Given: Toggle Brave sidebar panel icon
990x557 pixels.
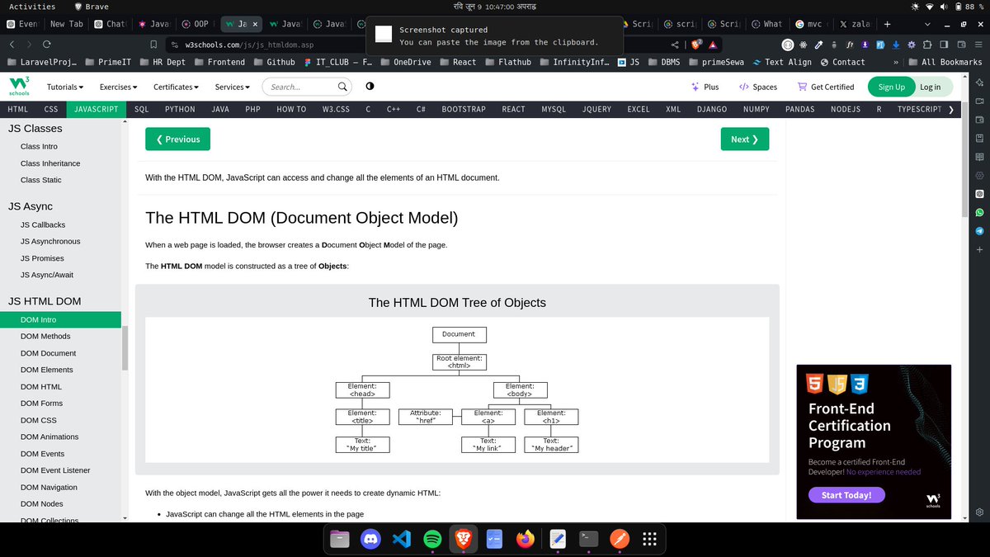Looking at the screenshot, I should 945,44.
